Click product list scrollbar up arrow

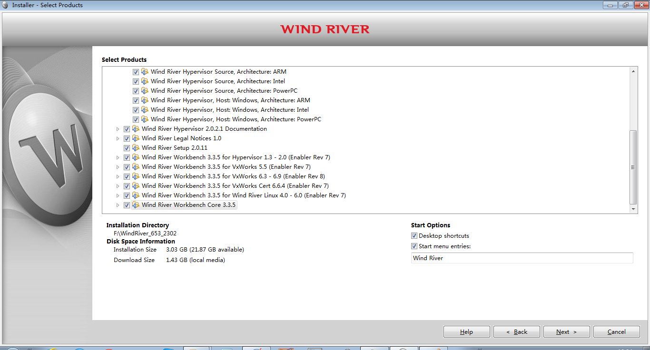tap(633, 71)
